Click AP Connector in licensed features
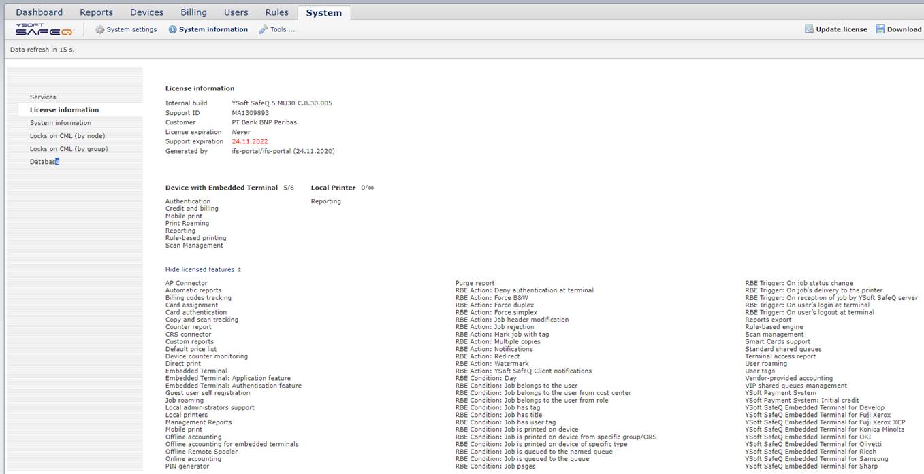924x474 pixels. [x=187, y=283]
